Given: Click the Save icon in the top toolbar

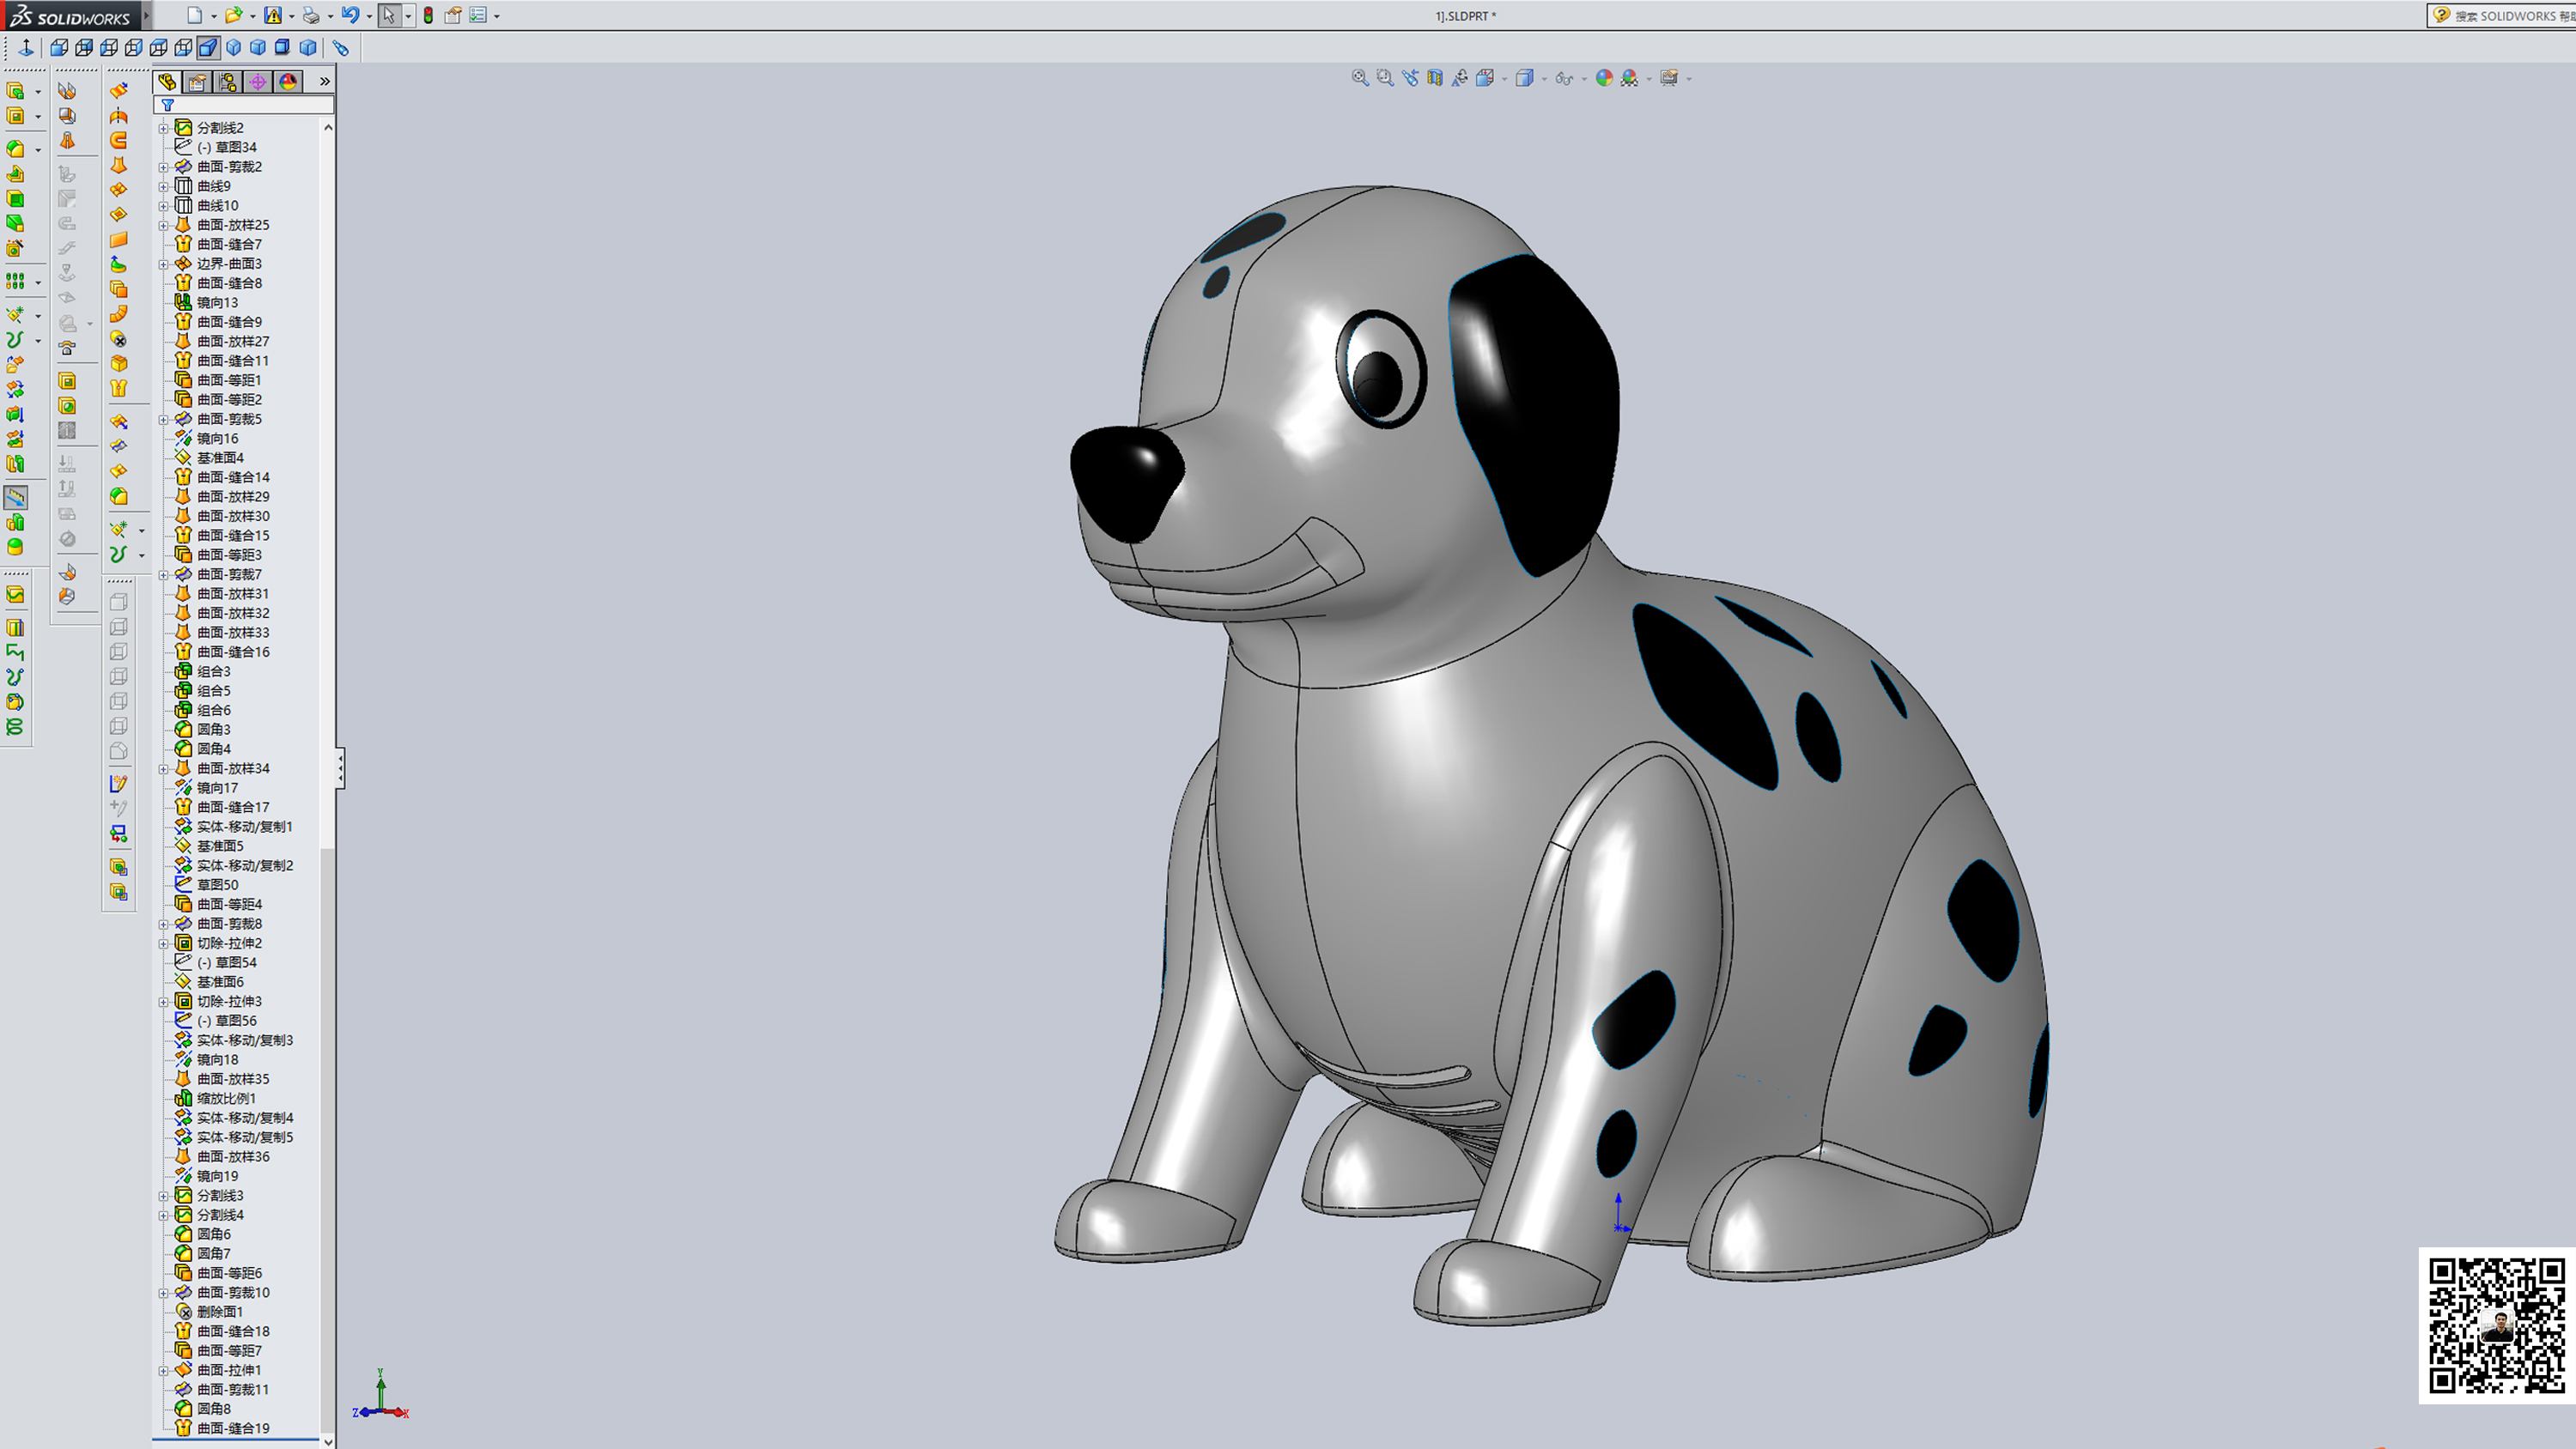Looking at the screenshot, I should tap(274, 15).
